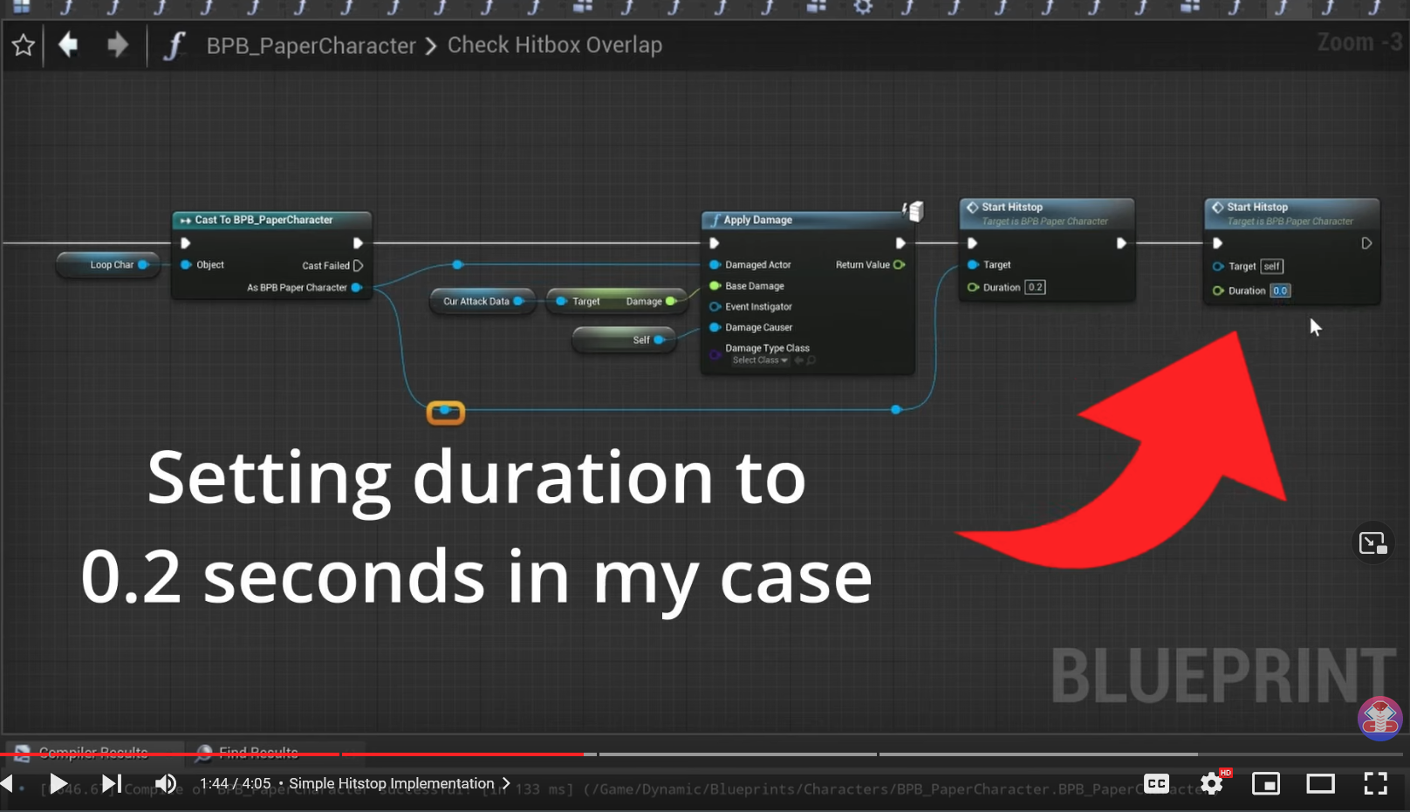Viewport: 1410px width, 812px height.
Task: Click the highlighted reroute node on the wire
Action: pos(446,412)
